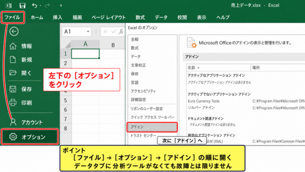Switch to the 表示 tab
The height and width of the screenshot is (172, 305).
[x=202, y=17]
